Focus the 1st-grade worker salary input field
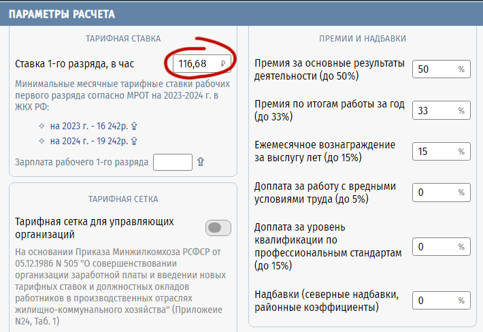This screenshot has height=332, width=483. coord(173,163)
